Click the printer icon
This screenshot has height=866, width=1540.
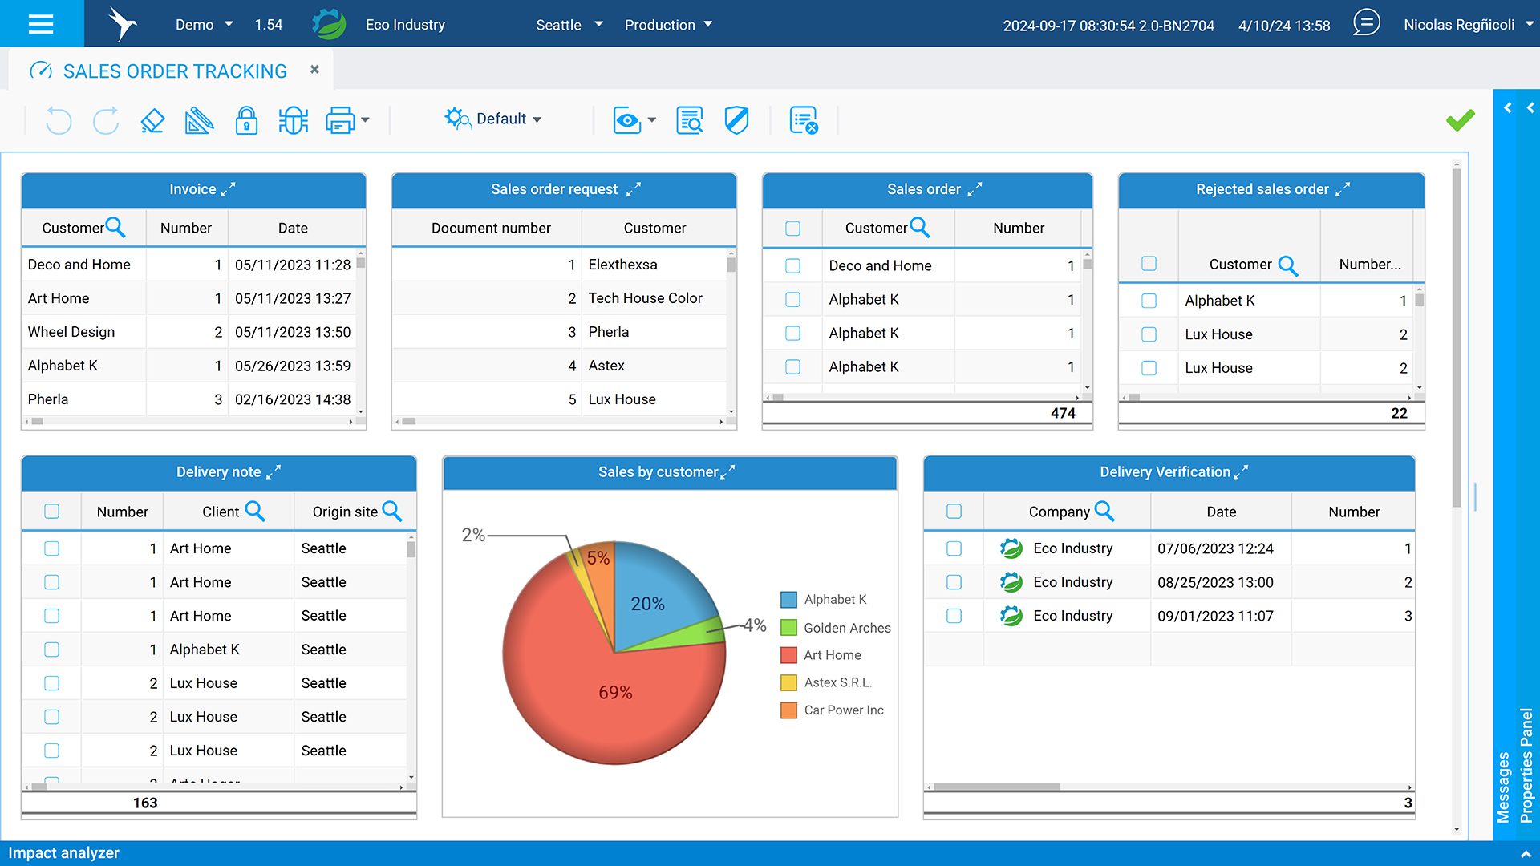pos(340,120)
